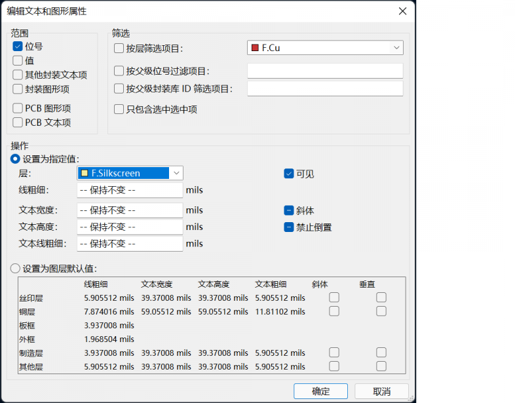Toggle 铜层 row 垂直 checkbox
Screen dimensions: 515x403
[381, 311]
